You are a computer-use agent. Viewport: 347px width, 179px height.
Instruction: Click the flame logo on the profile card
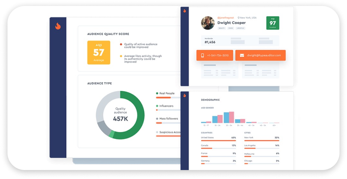pyautogui.click(x=185, y=11)
